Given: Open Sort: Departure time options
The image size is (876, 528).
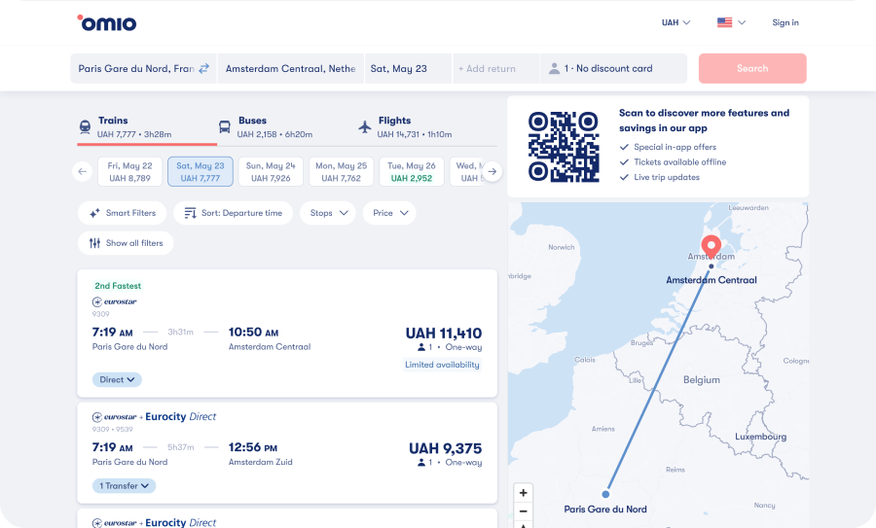Looking at the screenshot, I should (x=233, y=213).
